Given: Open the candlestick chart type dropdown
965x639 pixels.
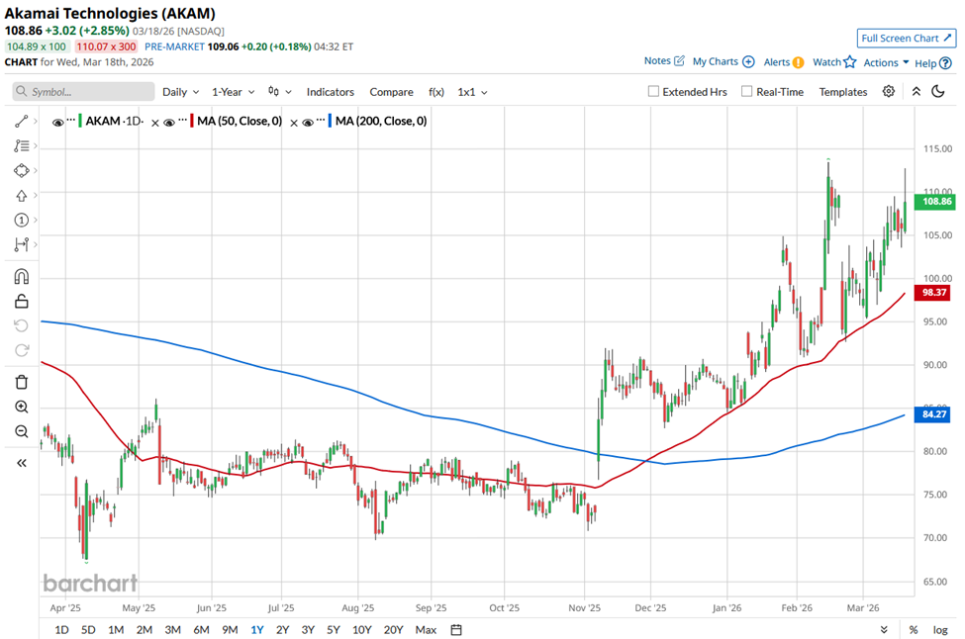Looking at the screenshot, I should [279, 92].
